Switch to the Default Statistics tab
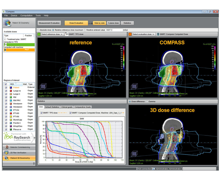This screenshot has height=180, width=221. click(x=52, y=107)
